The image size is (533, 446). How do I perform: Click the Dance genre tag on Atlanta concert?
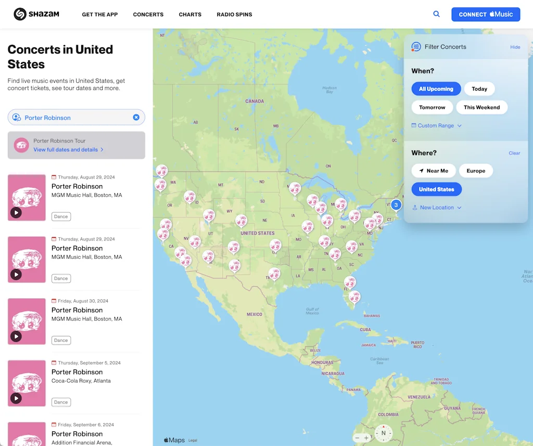click(x=61, y=402)
